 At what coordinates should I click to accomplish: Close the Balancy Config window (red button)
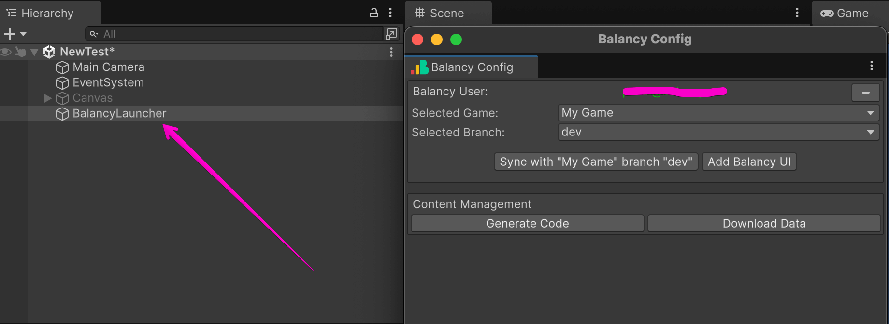coord(417,40)
